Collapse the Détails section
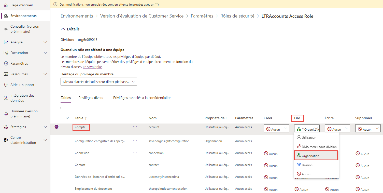383x193 pixels. click(x=63, y=29)
